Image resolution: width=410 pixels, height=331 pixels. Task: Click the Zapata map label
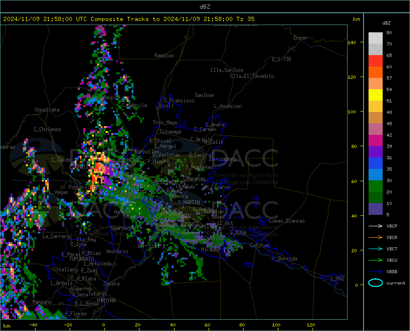(112, 284)
